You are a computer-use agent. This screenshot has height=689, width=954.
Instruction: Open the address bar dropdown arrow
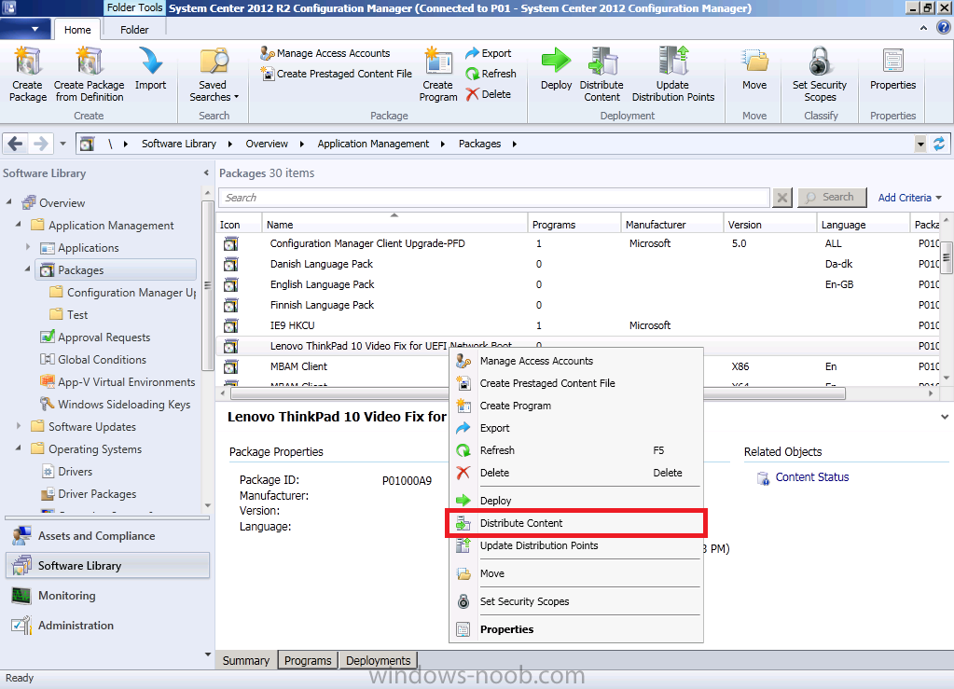point(920,145)
